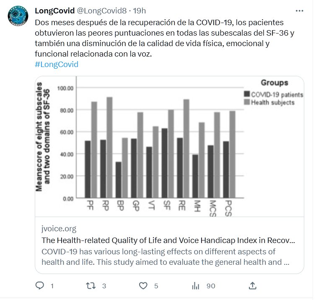Screen dimensions: 316x300
Task: Click the dark COVID-19 patients legend swatch
Action: 246,95
